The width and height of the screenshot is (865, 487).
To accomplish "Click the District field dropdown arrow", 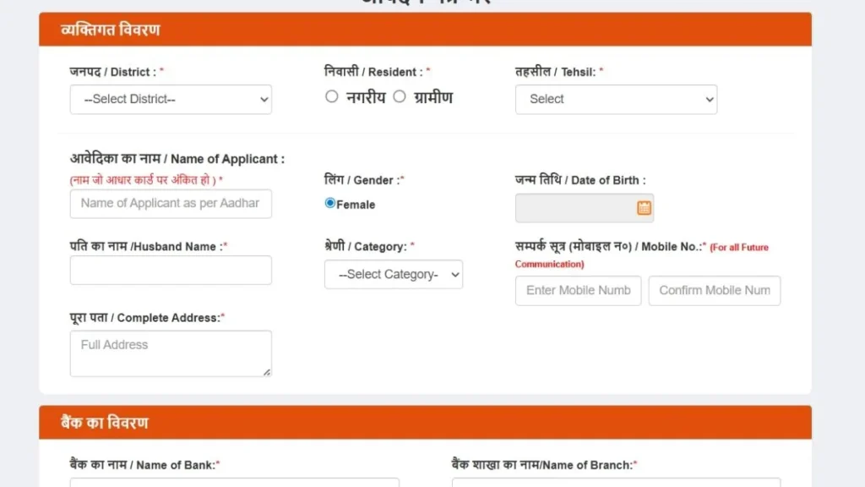I will pyautogui.click(x=263, y=99).
